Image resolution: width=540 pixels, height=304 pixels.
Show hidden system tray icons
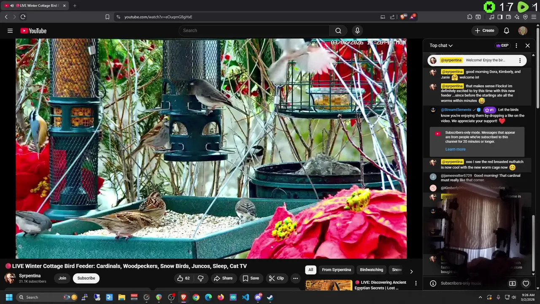(480, 297)
